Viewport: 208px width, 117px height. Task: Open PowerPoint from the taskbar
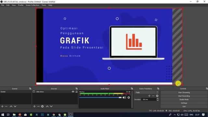click(20, 115)
